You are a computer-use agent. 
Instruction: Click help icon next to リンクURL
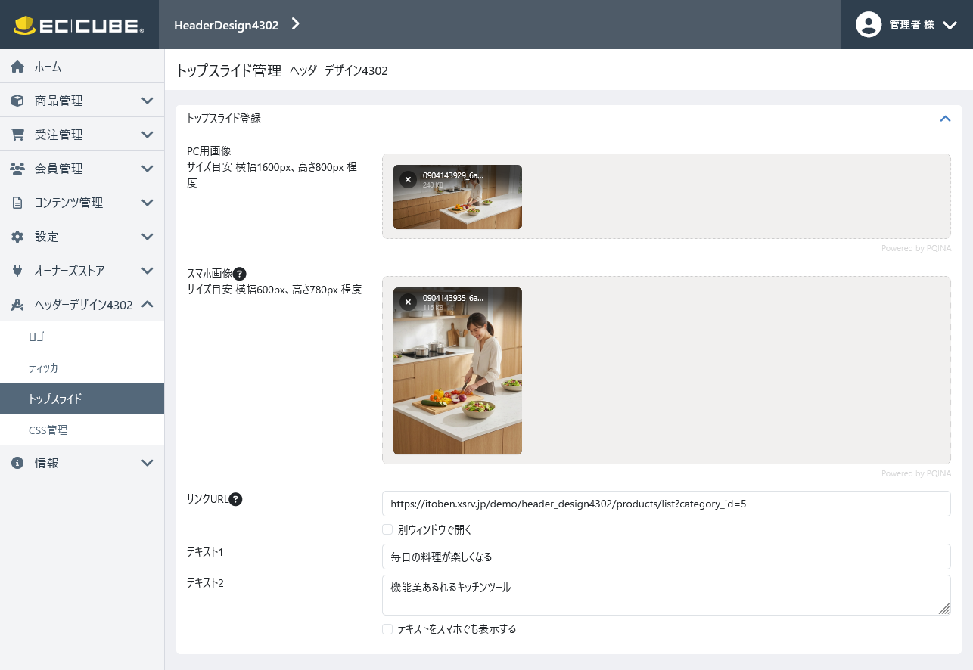point(235,499)
